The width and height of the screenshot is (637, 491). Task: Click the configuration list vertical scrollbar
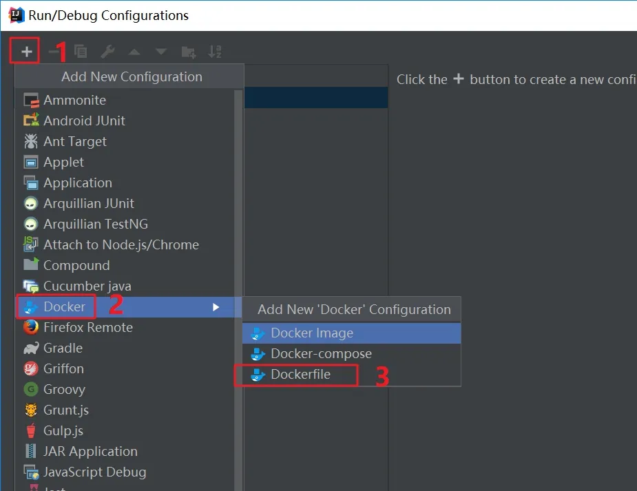(x=238, y=290)
